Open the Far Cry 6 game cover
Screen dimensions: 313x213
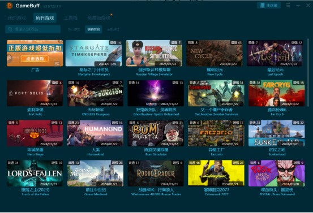coord(276,93)
